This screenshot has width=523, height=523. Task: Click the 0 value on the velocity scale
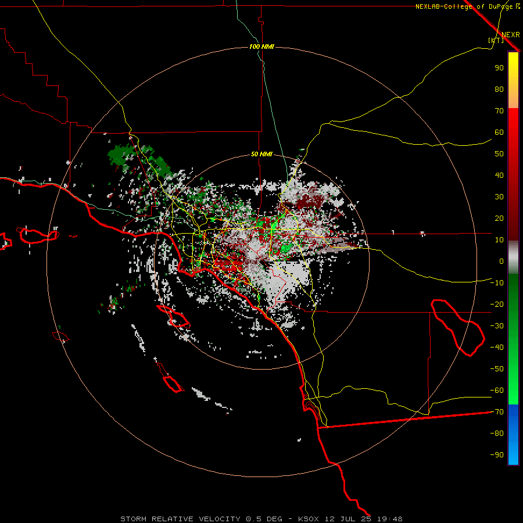[501, 261]
